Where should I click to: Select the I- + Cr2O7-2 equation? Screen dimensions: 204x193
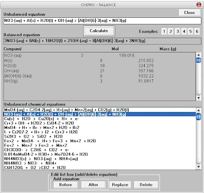pos(99,132)
